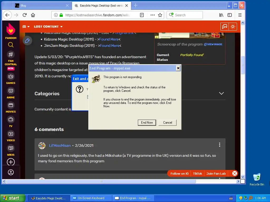Switch to On-Screen Keyboard taskbar item
Viewport: 270px width, 202px height.
(91, 198)
